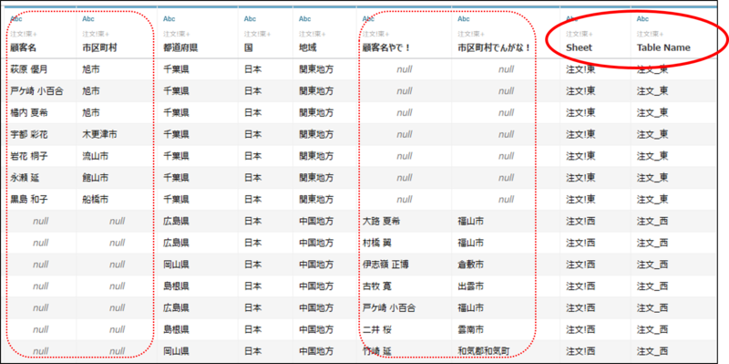
Task: Click the Abc type icon above Table Name
Action: pyautogui.click(x=642, y=19)
